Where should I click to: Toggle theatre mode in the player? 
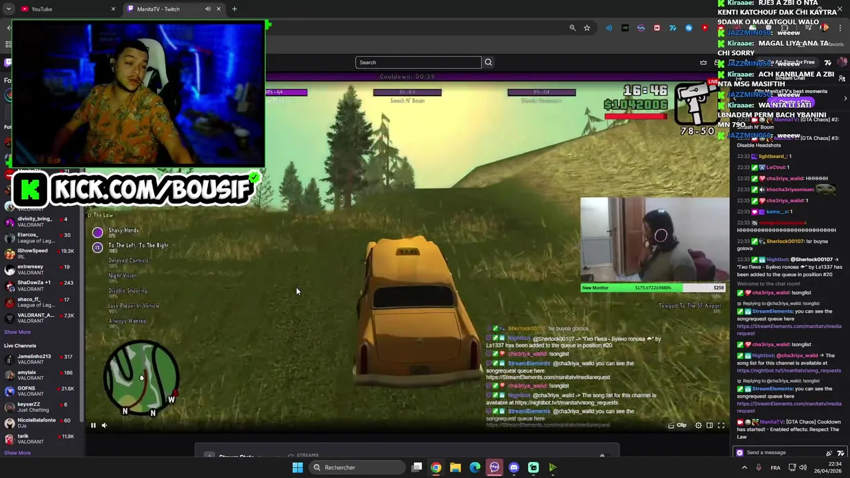coord(709,426)
